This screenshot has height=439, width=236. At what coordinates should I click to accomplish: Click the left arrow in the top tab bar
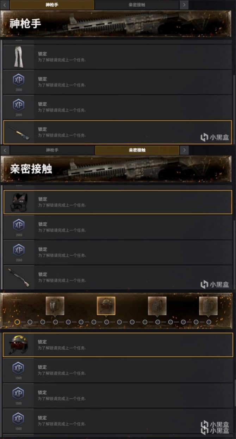(x=5, y=5)
